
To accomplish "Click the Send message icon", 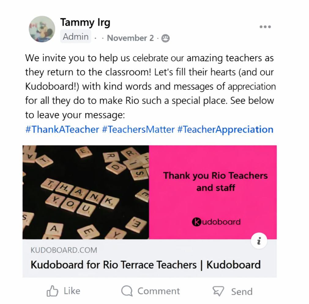I will (x=218, y=291).
